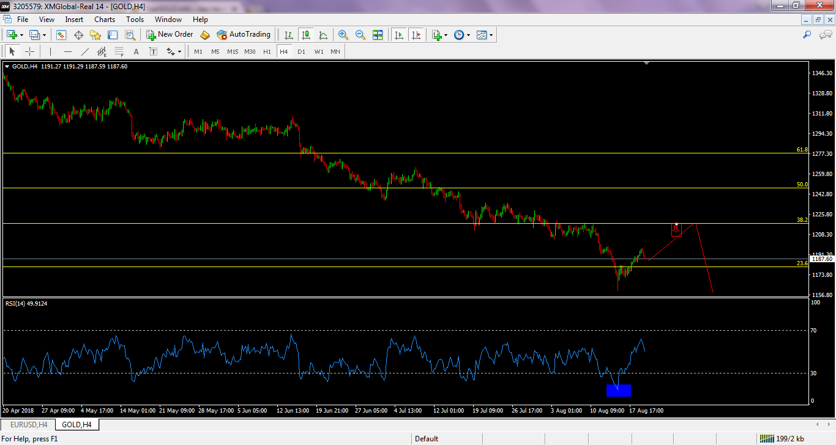Toggle chart auto scroll
This screenshot has height=445, width=836.
coord(399,35)
